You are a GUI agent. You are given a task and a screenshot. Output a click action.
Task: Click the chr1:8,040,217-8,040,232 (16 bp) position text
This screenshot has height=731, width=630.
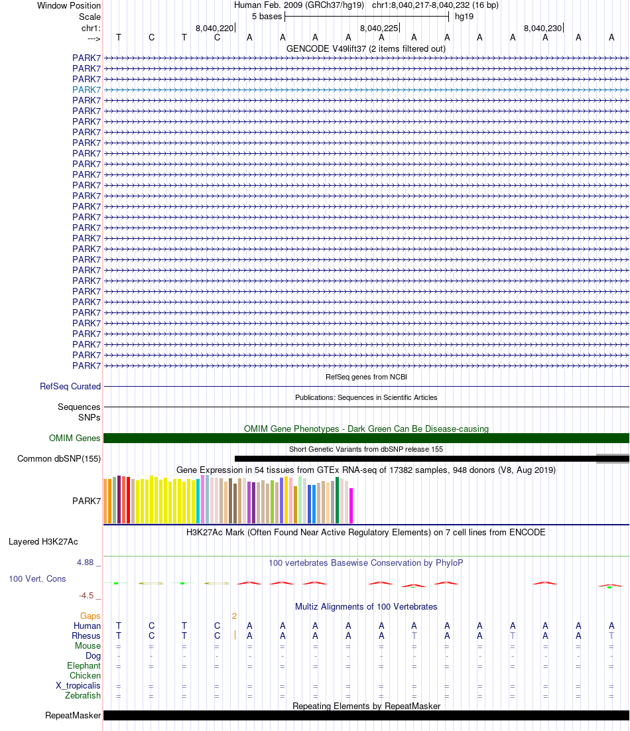pos(435,5)
